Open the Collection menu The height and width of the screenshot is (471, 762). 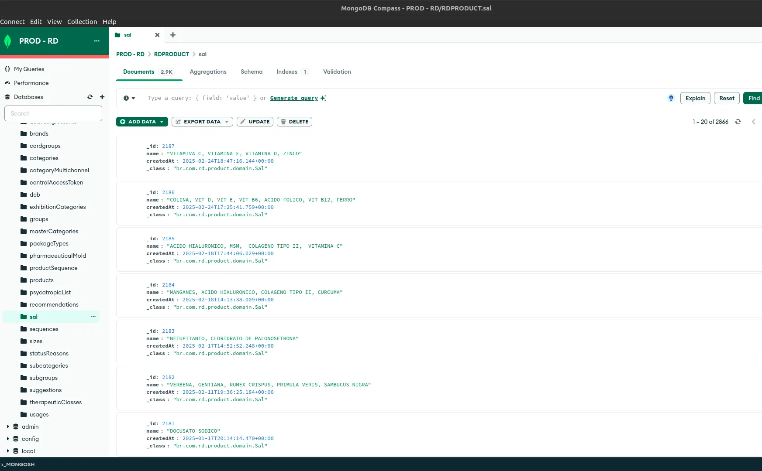click(x=82, y=22)
